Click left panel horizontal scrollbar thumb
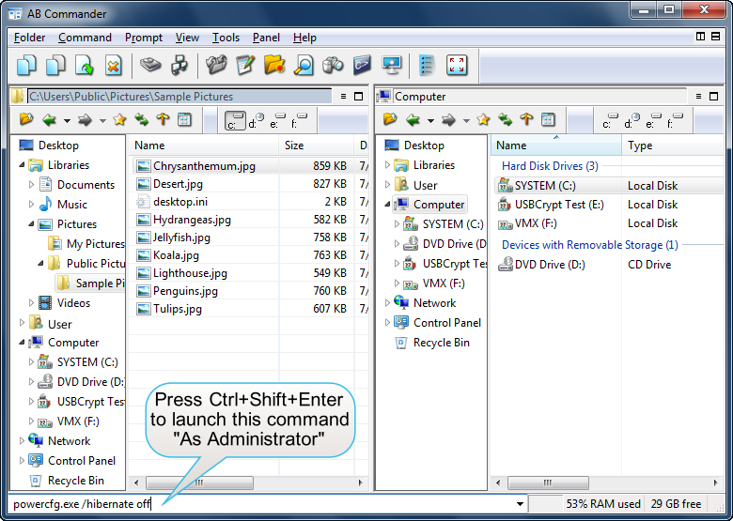733x521 pixels. 199,483
